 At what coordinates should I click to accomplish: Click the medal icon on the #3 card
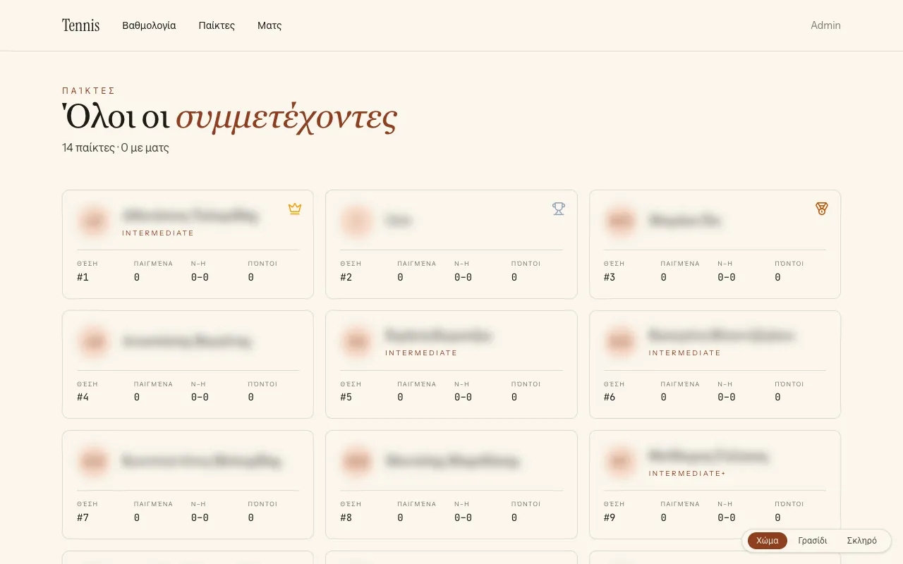click(822, 209)
